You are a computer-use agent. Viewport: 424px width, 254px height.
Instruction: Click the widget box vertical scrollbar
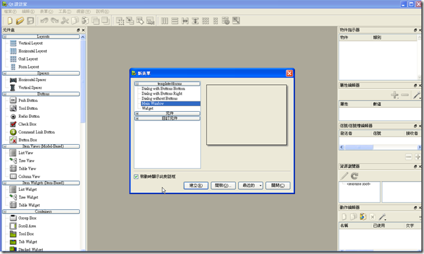(x=83, y=143)
